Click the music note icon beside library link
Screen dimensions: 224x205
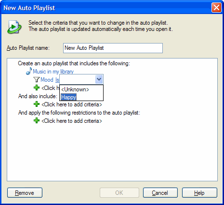point(29,71)
